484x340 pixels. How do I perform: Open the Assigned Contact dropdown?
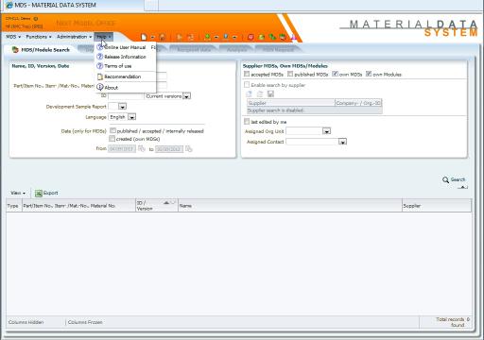[342, 142]
